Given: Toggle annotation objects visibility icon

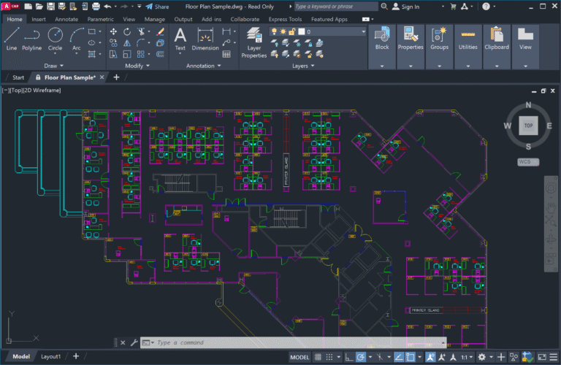Looking at the screenshot, I should (x=430, y=357).
